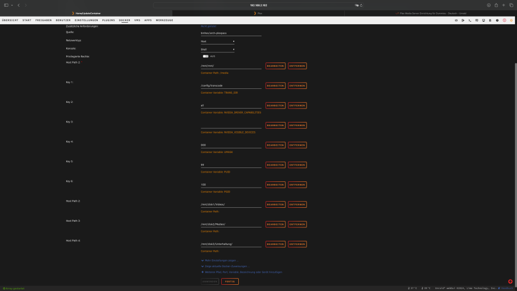Open the red alert notification icon
The height and width of the screenshot is (291, 517).
(504, 21)
